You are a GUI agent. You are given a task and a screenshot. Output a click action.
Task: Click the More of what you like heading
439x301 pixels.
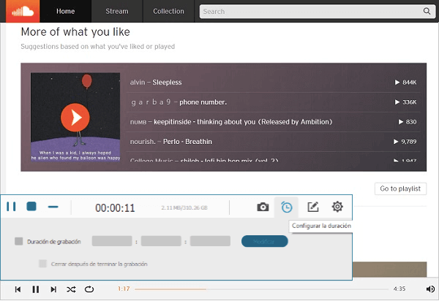point(75,32)
